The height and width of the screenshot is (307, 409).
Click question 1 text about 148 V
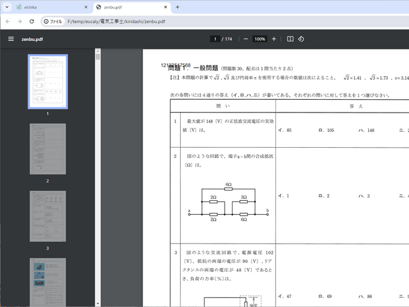(228, 125)
